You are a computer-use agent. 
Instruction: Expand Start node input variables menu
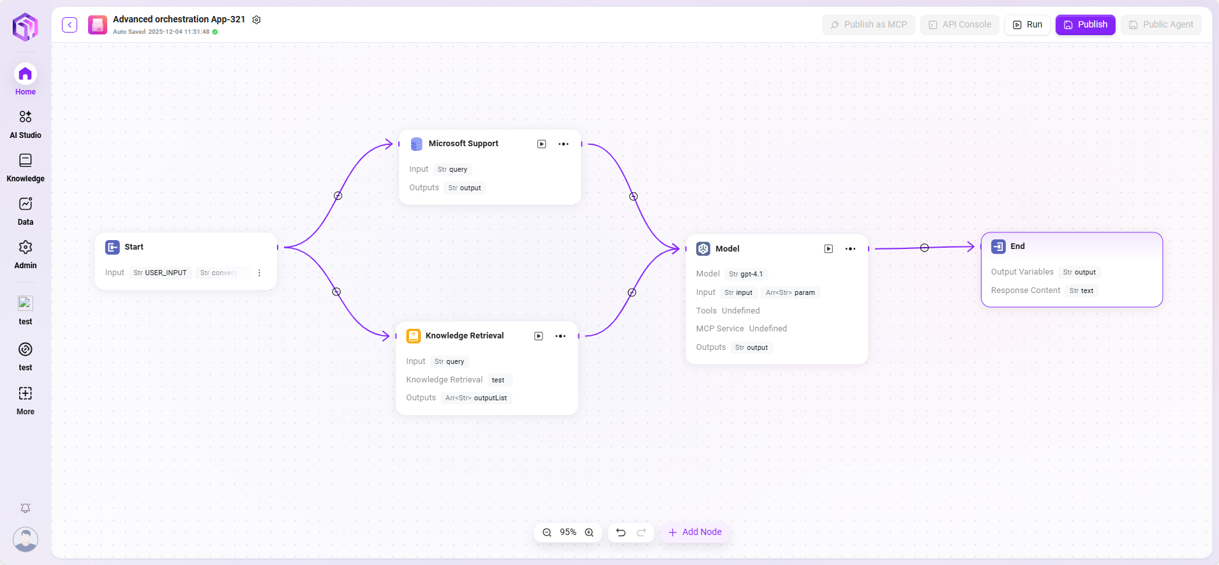click(259, 273)
